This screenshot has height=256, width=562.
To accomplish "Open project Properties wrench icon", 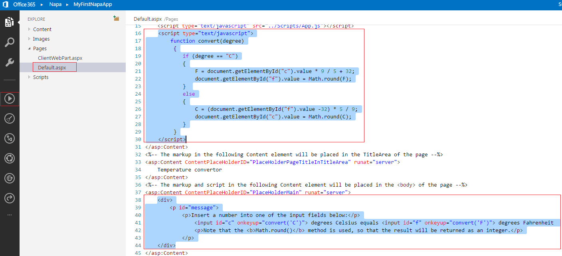I will pos(9,62).
